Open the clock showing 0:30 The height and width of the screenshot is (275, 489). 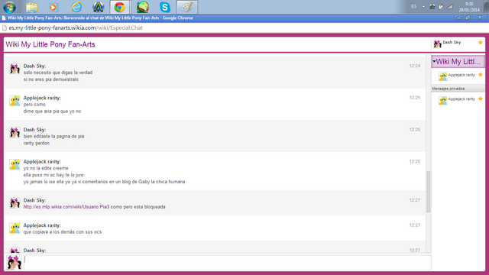[468, 7]
